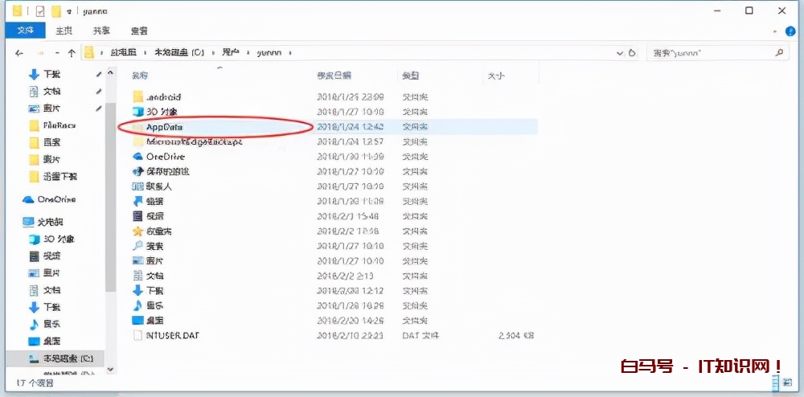Screen dimensions: 804x397
Task: Click the navigation pane scrollbar down arrow
Action: pyautogui.click(x=110, y=370)
